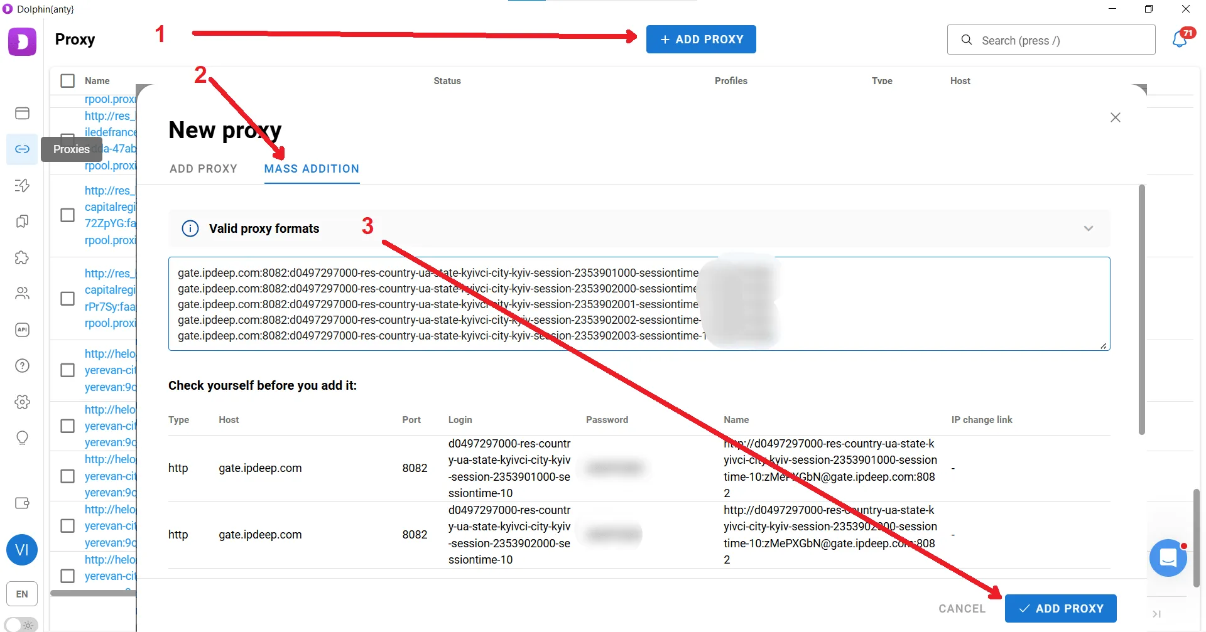1206x632 pixels.
Task: Check the select-all checkbox next to Name
Action: pos(67,81)
